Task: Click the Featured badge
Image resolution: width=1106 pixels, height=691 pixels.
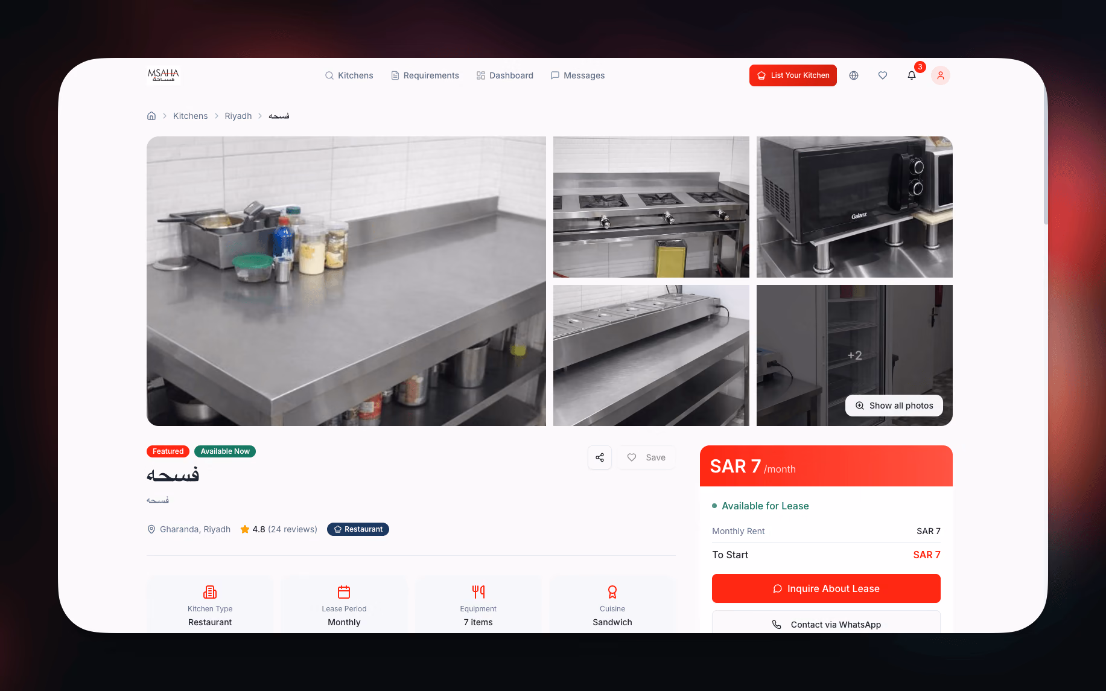Action: (168, 451)
